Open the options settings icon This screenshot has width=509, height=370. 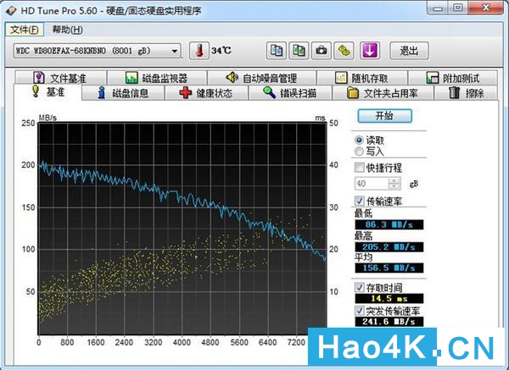tap(344, 51)
